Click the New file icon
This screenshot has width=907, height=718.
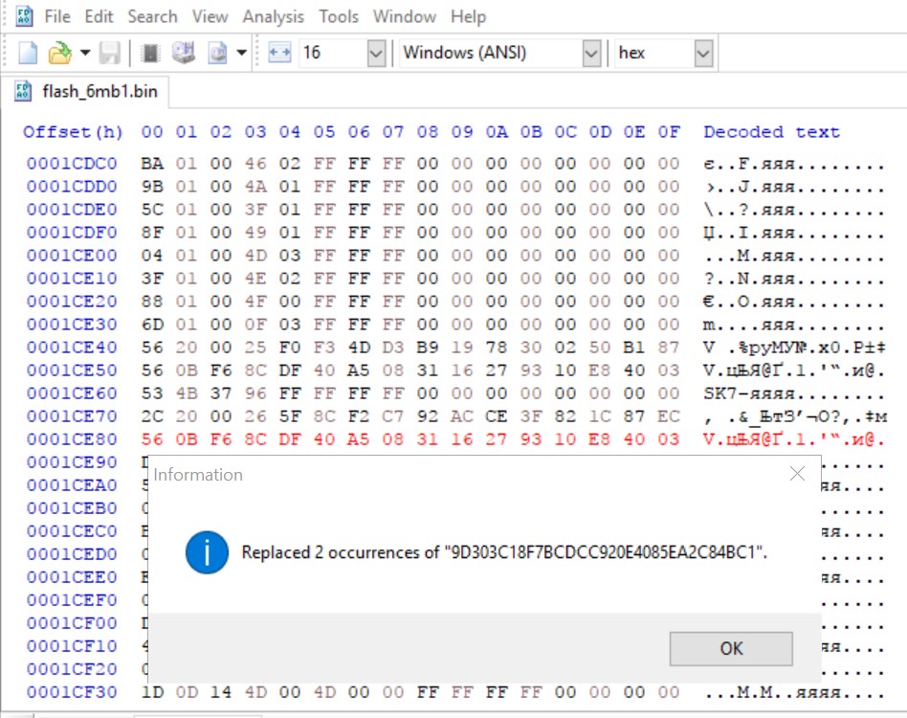tap(29, 53)
